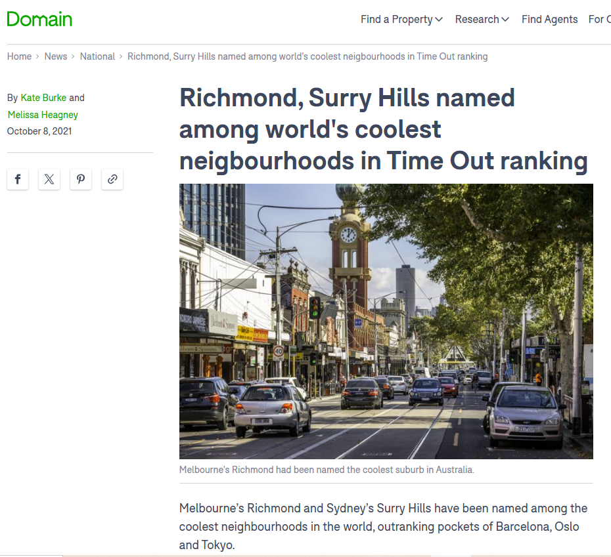
Task: Open the Research dropdown
Action: (482, 20)
